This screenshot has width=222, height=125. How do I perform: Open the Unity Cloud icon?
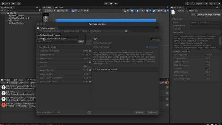point(13,3)
